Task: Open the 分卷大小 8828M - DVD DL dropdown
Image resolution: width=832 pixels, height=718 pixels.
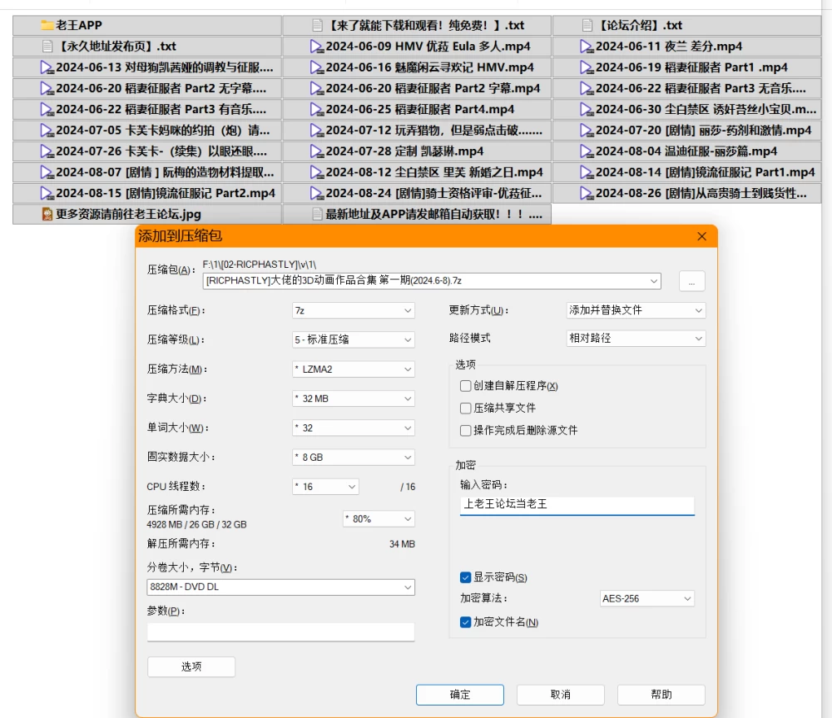Action: (x=280, y=587)
